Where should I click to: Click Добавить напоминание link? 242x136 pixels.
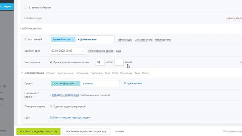[65, 95]
